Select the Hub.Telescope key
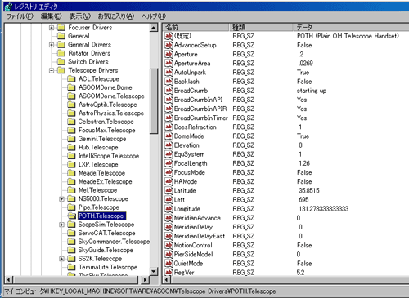The width and height of the screenshot is (409, 298). (x=98, y=148)
